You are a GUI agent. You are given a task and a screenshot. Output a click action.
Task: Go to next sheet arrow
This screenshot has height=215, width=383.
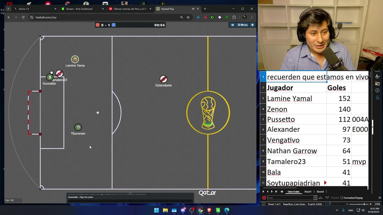[x=272, y=192]
